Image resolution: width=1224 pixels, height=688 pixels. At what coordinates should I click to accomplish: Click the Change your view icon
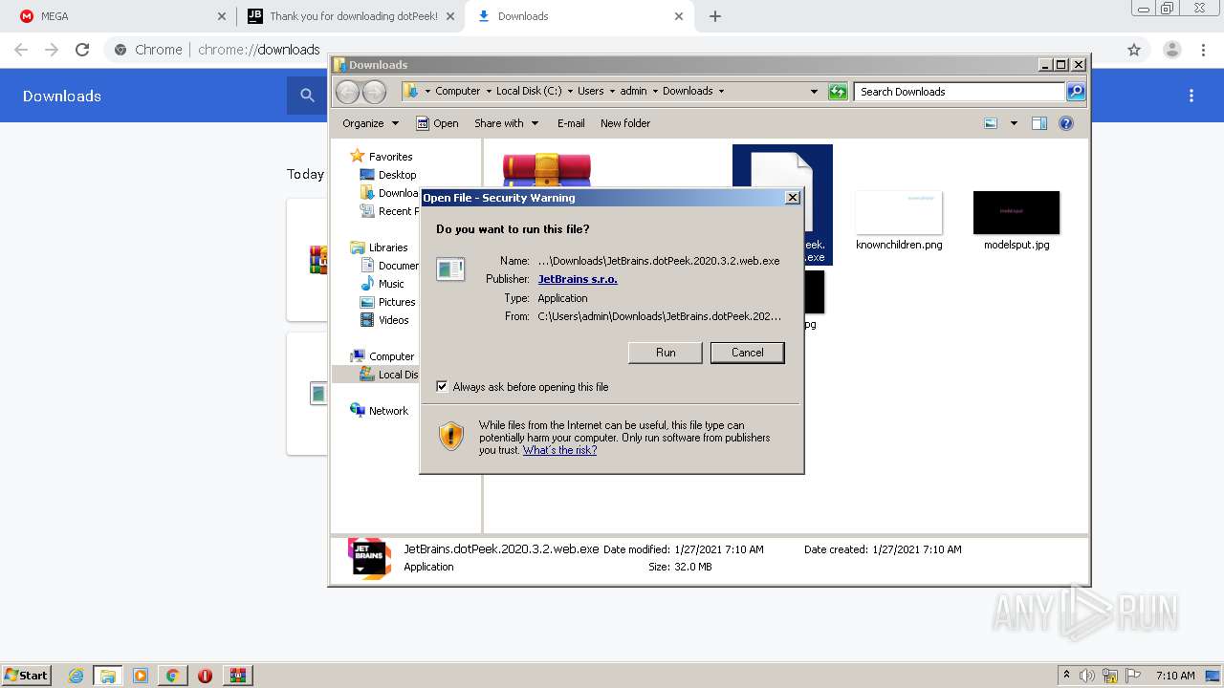pos(991,123)
